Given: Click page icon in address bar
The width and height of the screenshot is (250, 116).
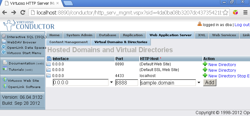Looking at the screenshot, I should pos(33,13).
